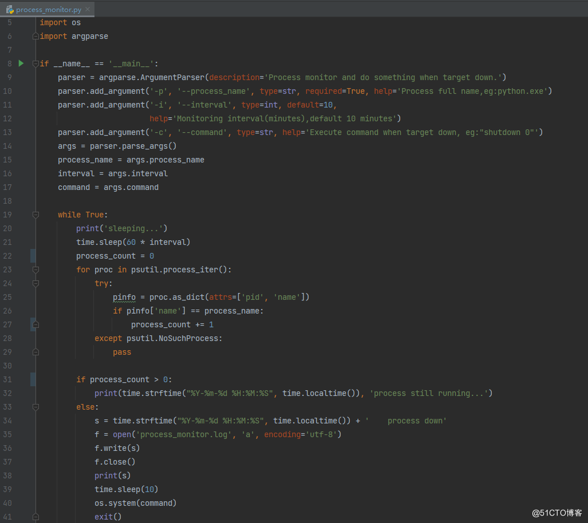588x523 pixels.
Task: Click 'args.process_name' on line 15
Action: pos(165,160)
